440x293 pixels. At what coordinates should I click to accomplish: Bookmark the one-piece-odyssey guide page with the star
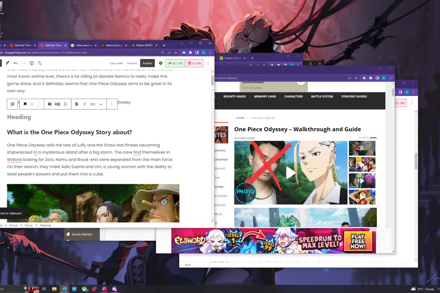coord(356,78)
